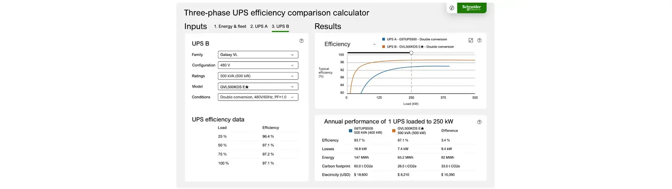
Task: Click the Difference column header
Action: click(449, 130)
